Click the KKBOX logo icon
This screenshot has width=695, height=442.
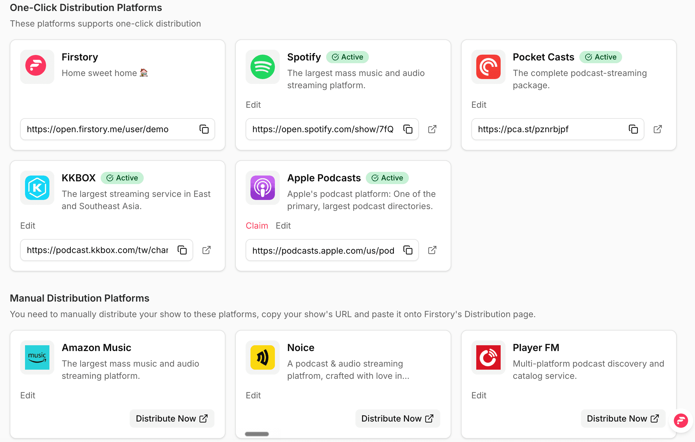(x=37, y=187)
